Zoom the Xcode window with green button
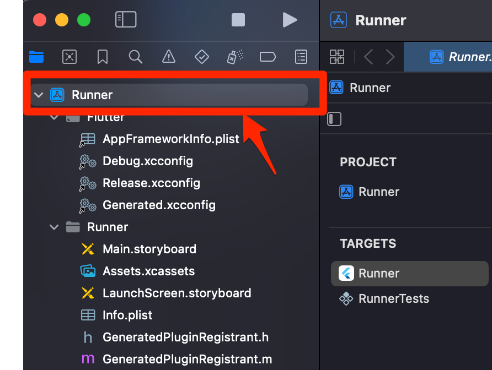The width and height of the screenshot is (492, 370). [x=84, y=20]
